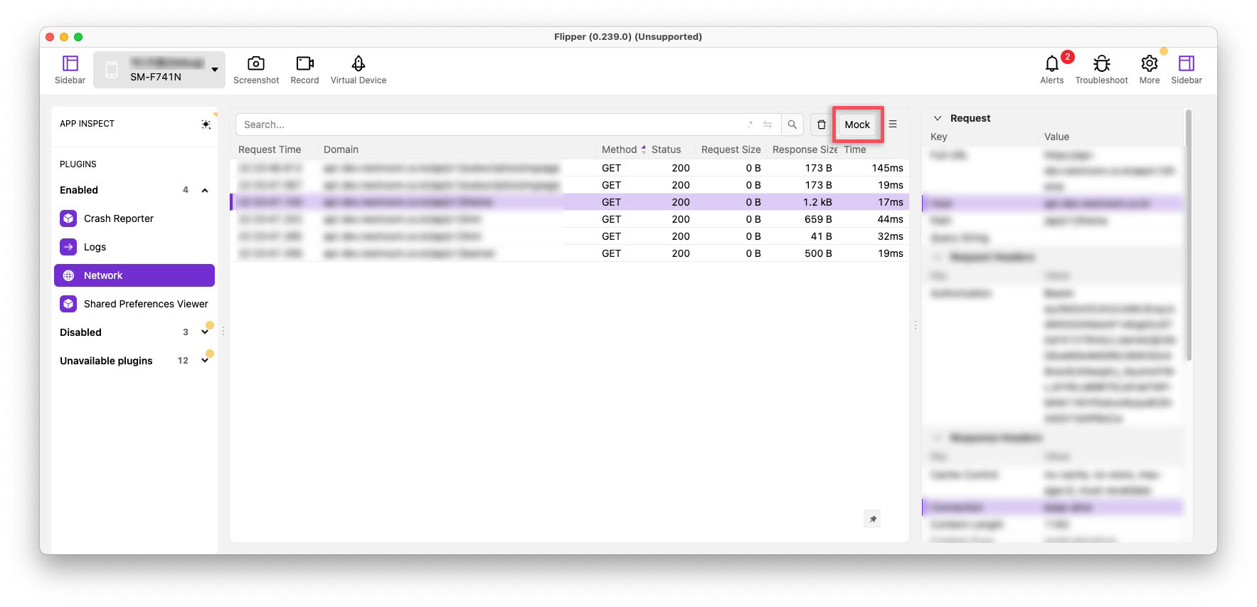Sort by the Request Size column

click(x=731, y=149)
